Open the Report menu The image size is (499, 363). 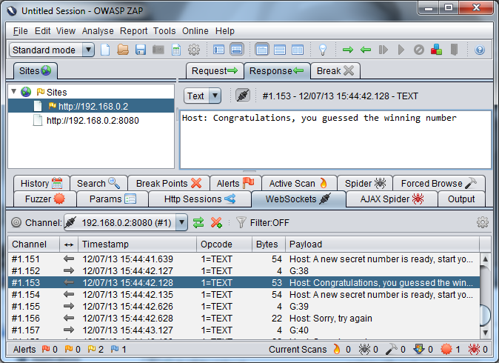pyautogui.click(x=133, y=31)
